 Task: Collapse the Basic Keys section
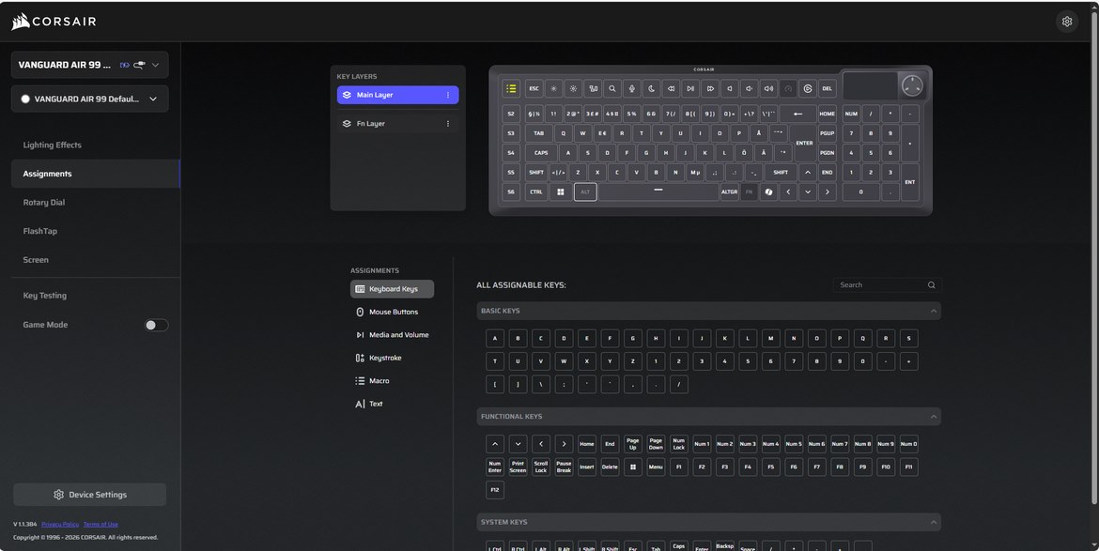pos(933,311)
